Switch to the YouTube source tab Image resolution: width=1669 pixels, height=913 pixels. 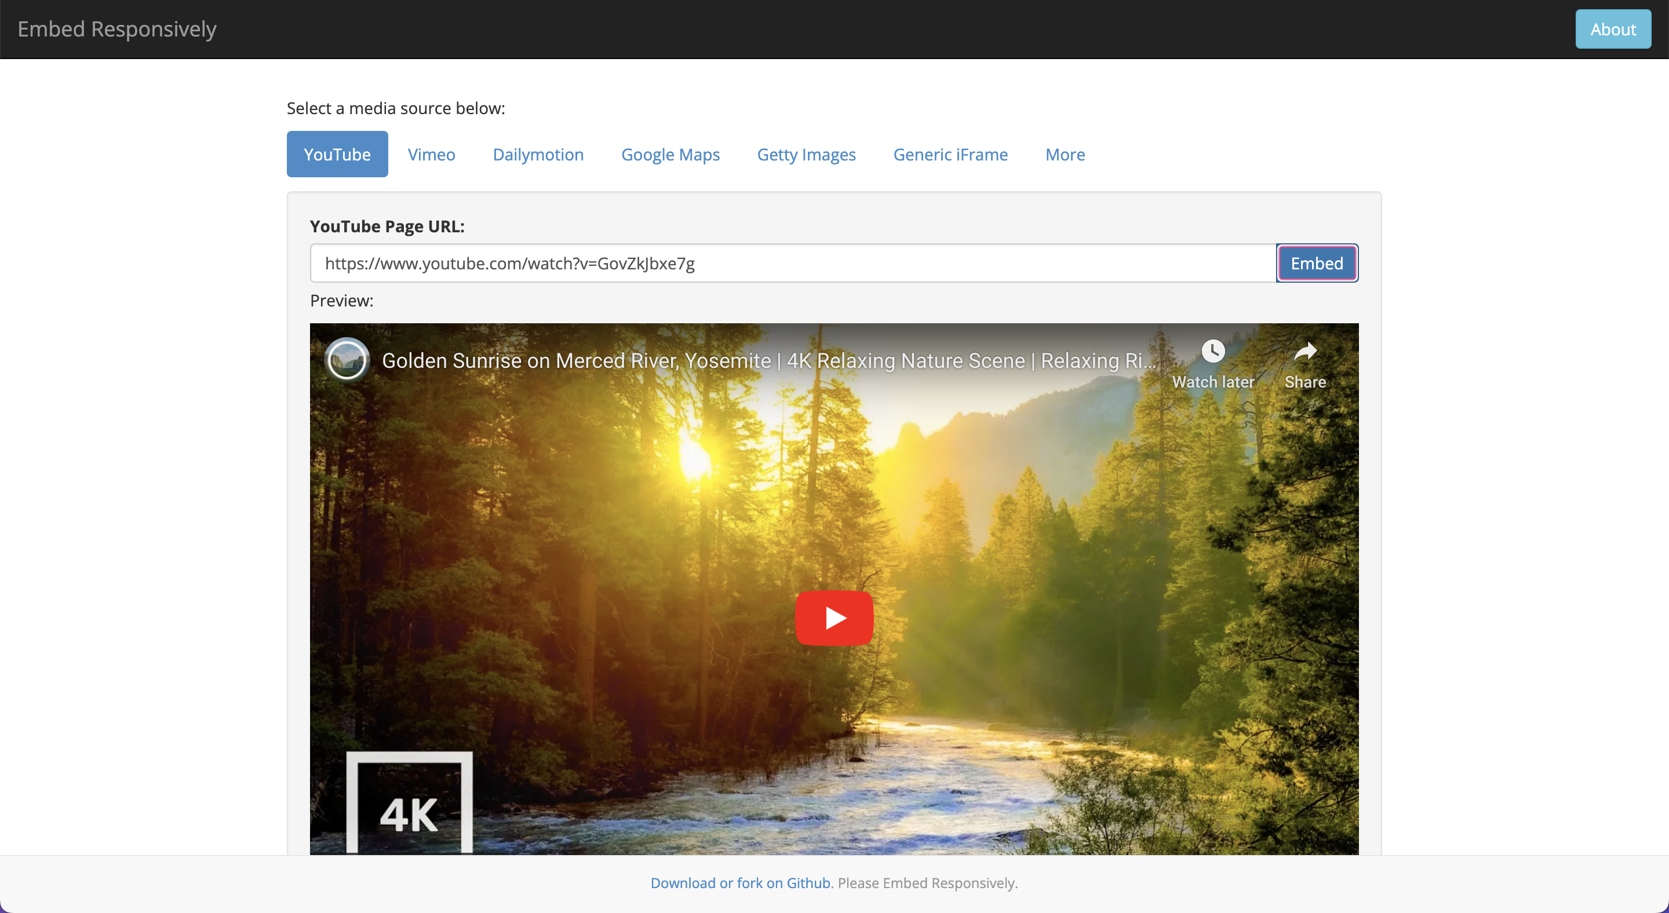coord(337,155)
